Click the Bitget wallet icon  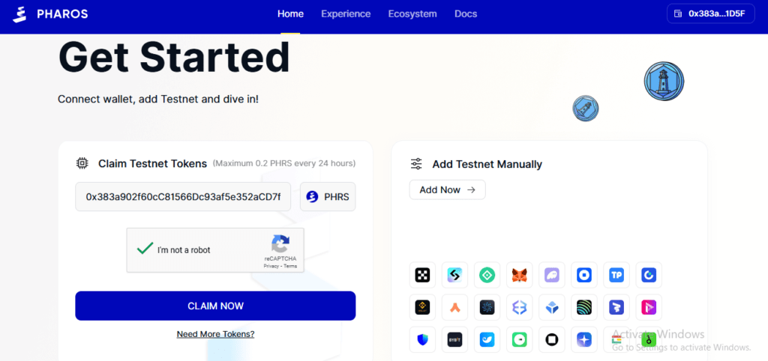pos(454,275)
